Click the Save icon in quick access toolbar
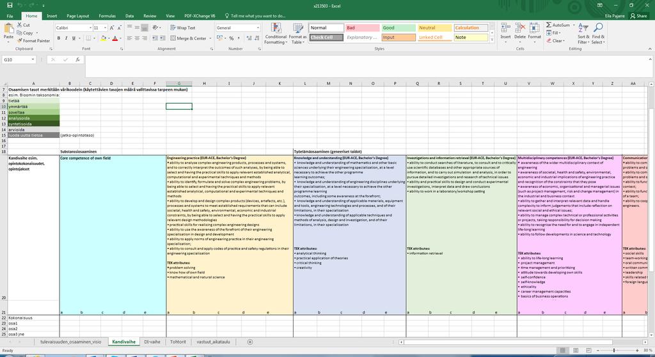 pyautogui.click(x=10, y=5)
